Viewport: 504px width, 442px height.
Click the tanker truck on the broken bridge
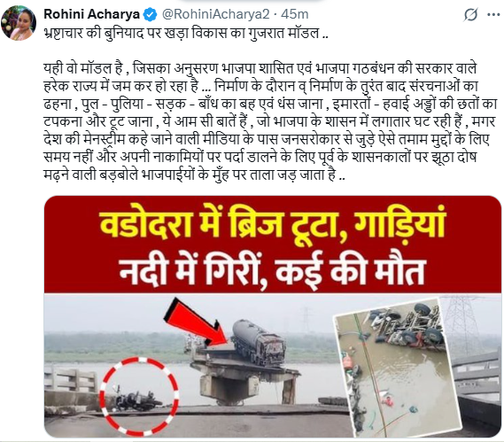pyautogui.click(x=258, y=344)
